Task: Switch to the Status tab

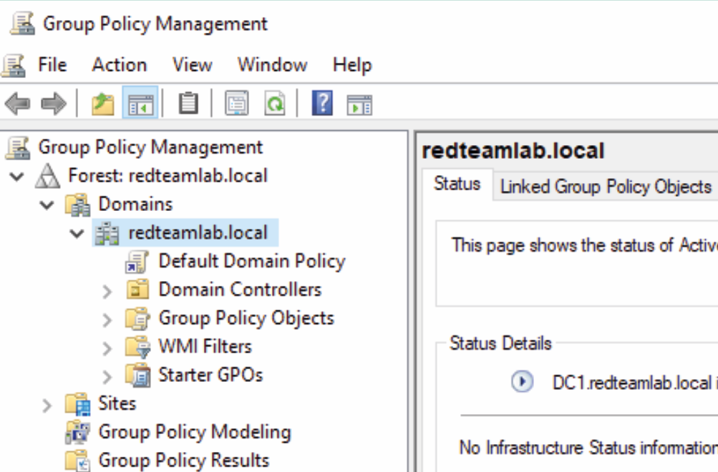Action: tap(457, 184)
